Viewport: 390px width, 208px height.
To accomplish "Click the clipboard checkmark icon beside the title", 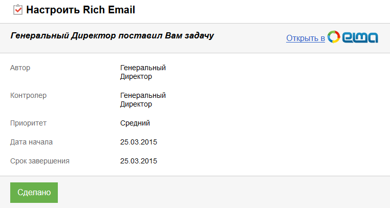I will [x=17, y=10].
